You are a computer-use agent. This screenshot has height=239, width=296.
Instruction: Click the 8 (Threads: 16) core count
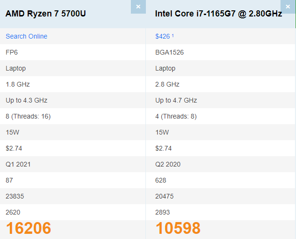pos(28,116)
